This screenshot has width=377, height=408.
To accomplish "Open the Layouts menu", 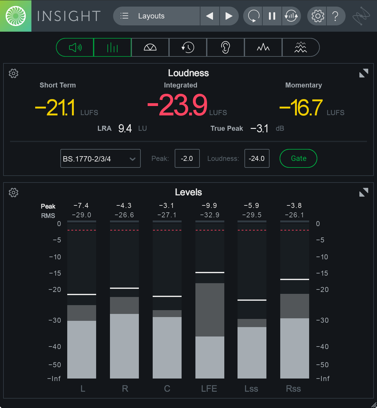I will [x=156, y=16].
